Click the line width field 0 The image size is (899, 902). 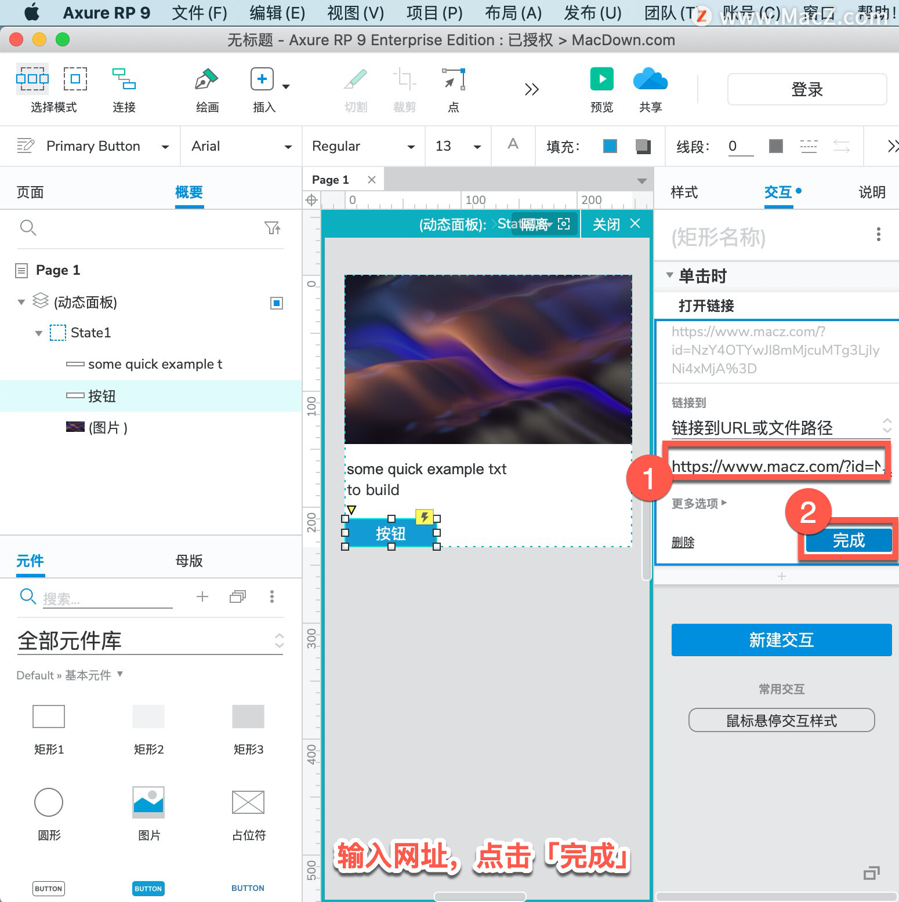point(741,146)
